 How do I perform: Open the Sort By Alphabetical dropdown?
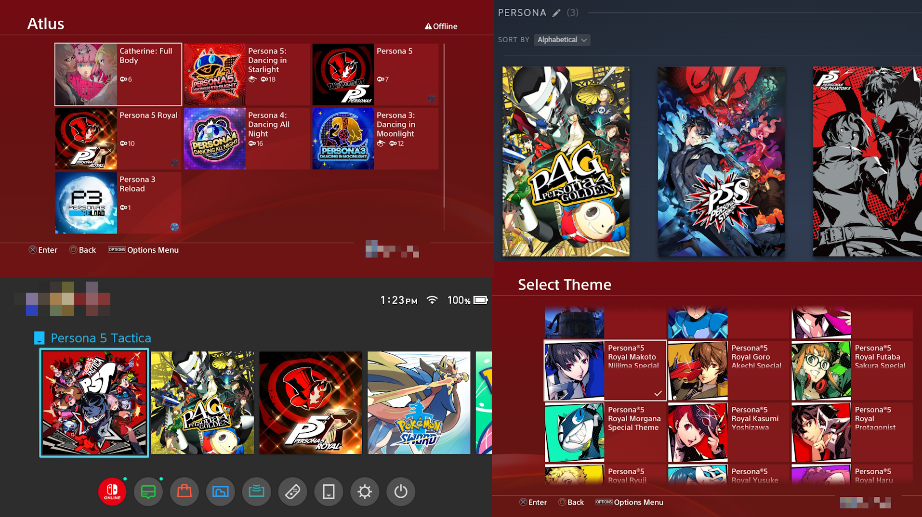point(562,40)
